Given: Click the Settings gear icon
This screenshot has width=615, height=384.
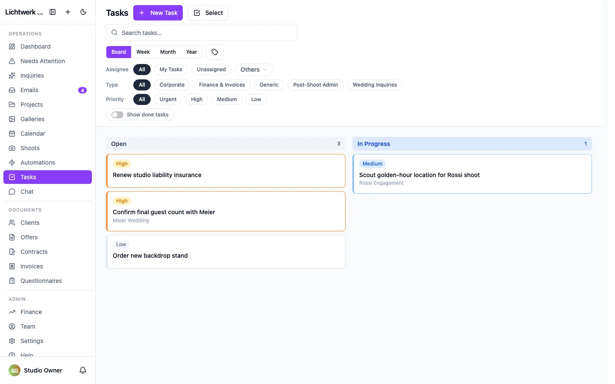Looking at the screenshot, I should [x=12, y=341].
